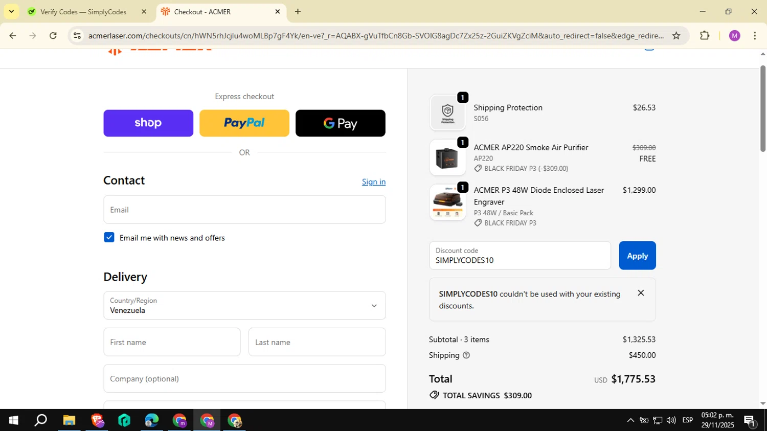Close the Verify Codes tab
The height and width of the screenshot is (431, 767).
(144, 12)
